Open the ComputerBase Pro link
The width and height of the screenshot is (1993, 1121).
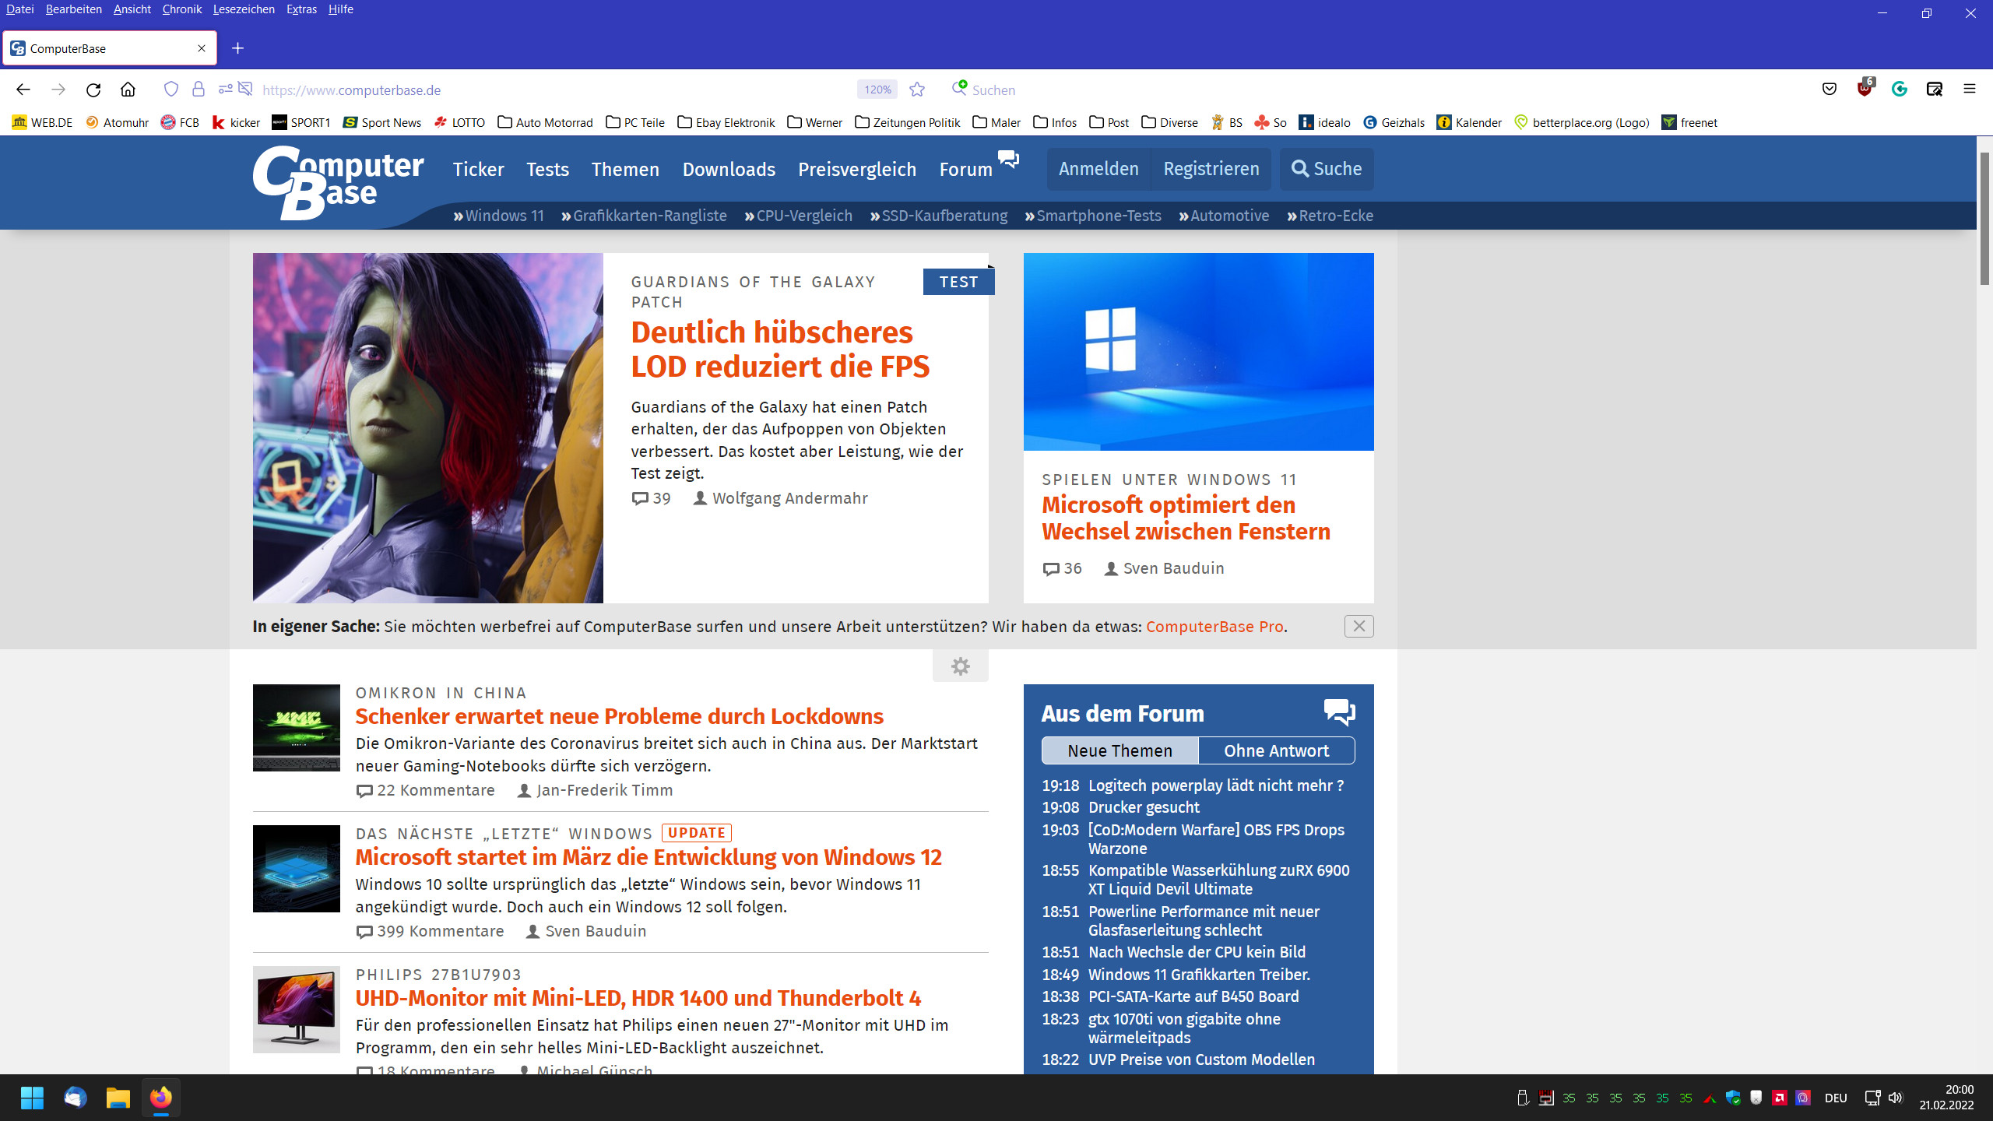(1214, 627)
